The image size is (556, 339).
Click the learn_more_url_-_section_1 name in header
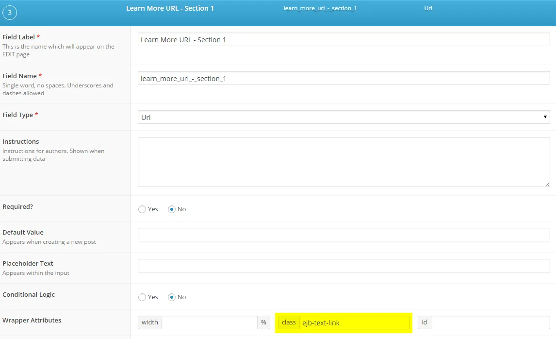tap(320, 8)
